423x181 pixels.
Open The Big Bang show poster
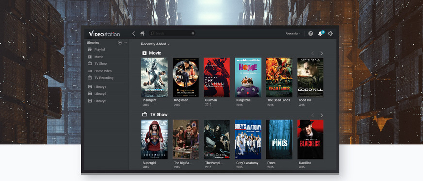point(186,139)
